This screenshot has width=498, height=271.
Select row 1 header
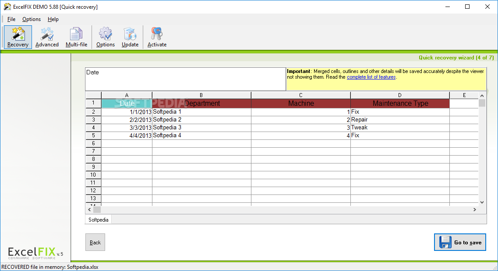[x=93, y=103]
